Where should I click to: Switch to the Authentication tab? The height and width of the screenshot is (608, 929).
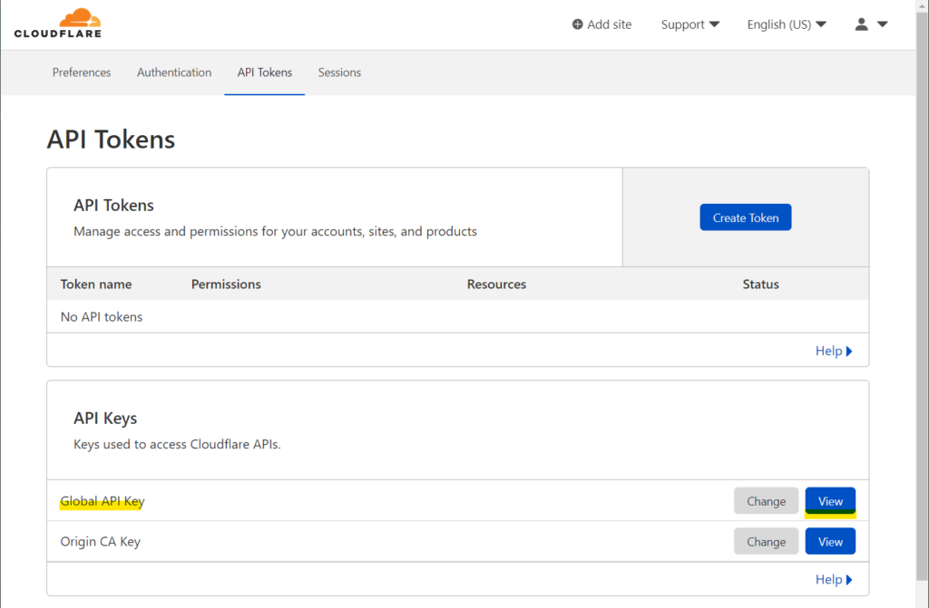[174, 72]
